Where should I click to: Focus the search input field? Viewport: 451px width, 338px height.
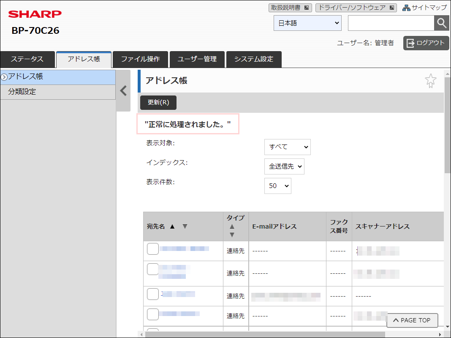[x=391, y=23]
